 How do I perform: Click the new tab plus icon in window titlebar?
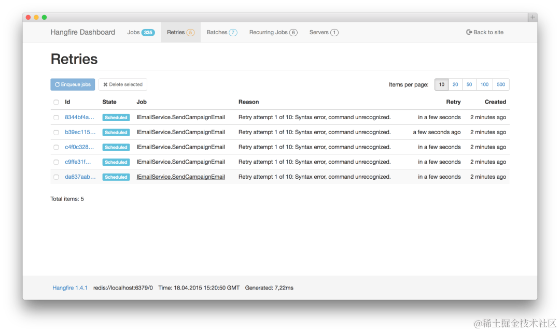[533, 17]
